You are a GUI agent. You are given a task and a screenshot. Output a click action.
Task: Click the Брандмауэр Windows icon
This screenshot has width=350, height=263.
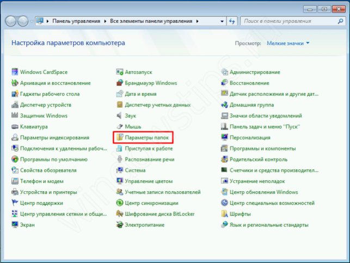[x=120, y=83]
